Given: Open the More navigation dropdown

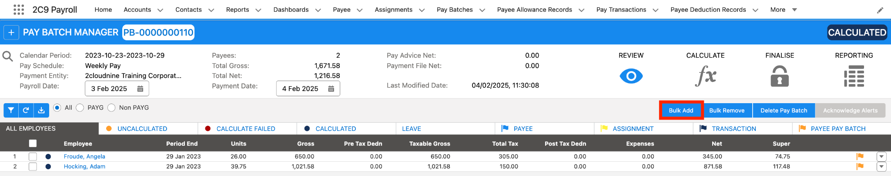Looking at the screenshot, I should pos(784,10).
